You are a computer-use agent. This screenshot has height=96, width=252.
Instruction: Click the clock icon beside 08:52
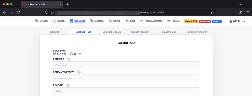72,54
